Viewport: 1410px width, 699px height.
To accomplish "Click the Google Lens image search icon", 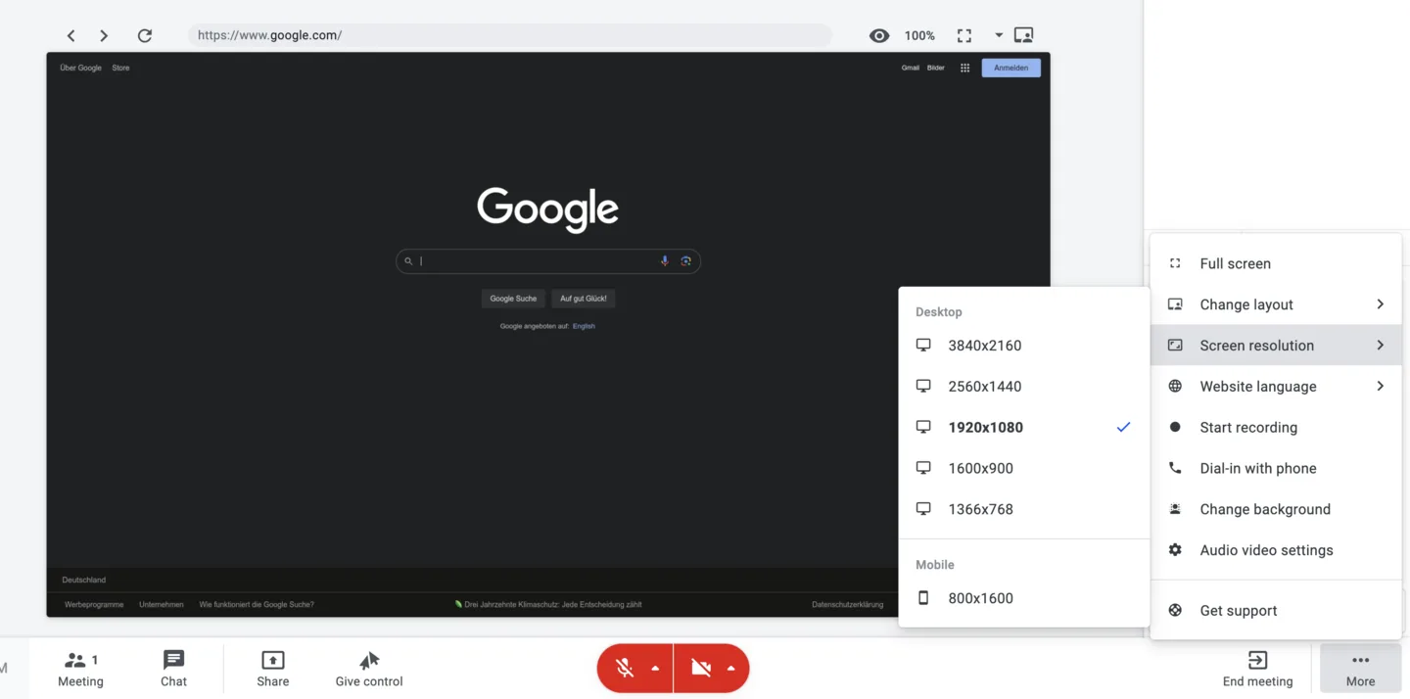I will click(x=685, y=261).
